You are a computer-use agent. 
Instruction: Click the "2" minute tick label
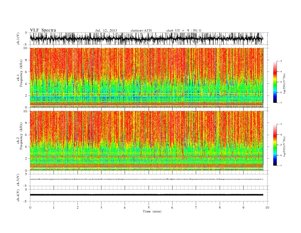[x=78, y=207]
